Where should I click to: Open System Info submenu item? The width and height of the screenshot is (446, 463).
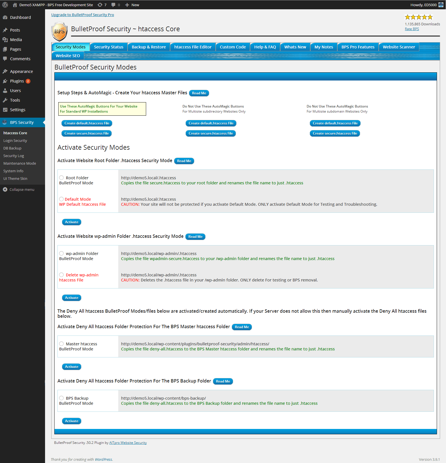tap(14, 171)
